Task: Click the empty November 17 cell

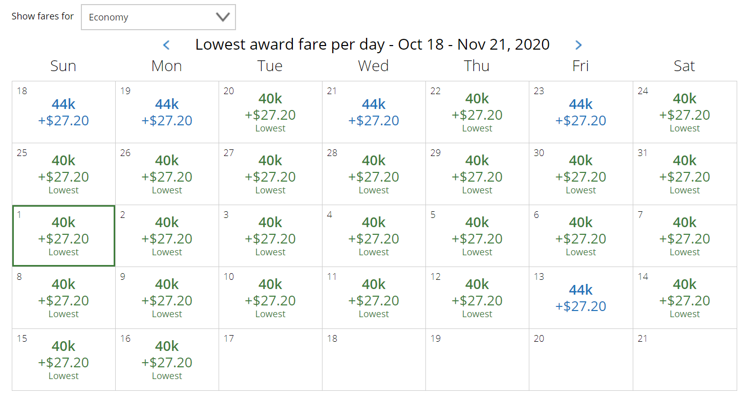Action: point(270,360)
